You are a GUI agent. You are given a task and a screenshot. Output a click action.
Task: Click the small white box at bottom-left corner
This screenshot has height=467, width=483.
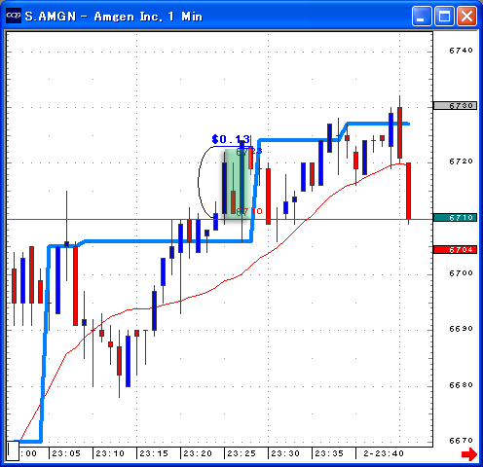tap(13, 450)
